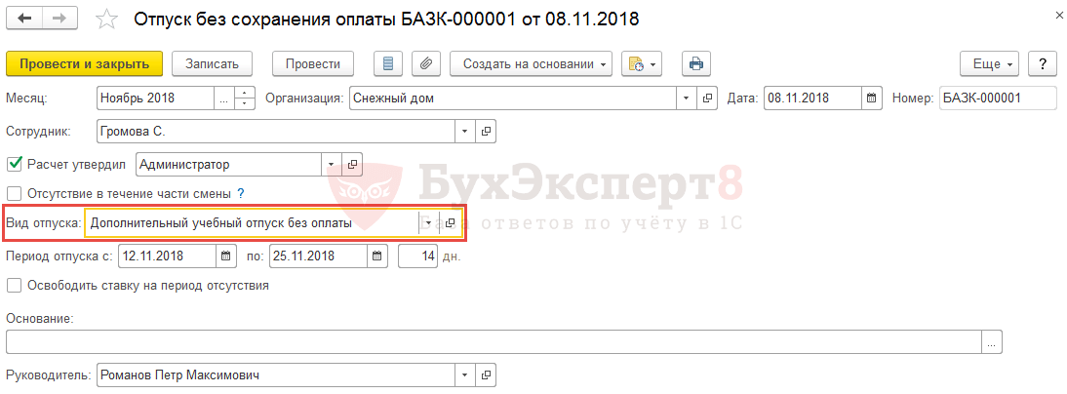1067x394 pixels.
Task: Open attached files with the paperclip icon
Action: [426, 64]
